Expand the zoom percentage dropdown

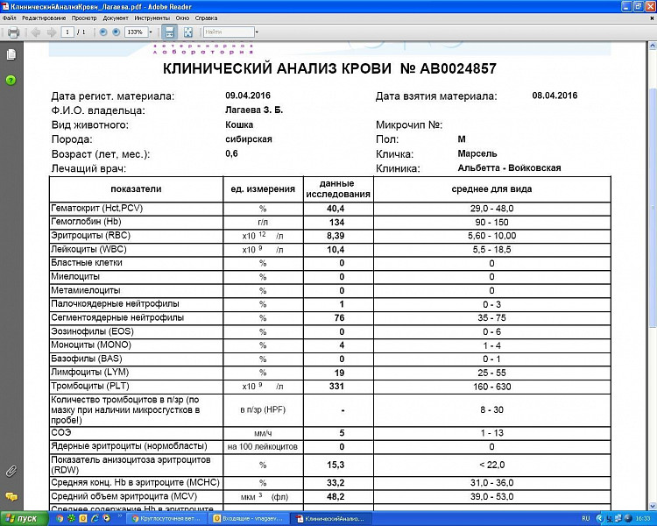[x=151, y=32]
